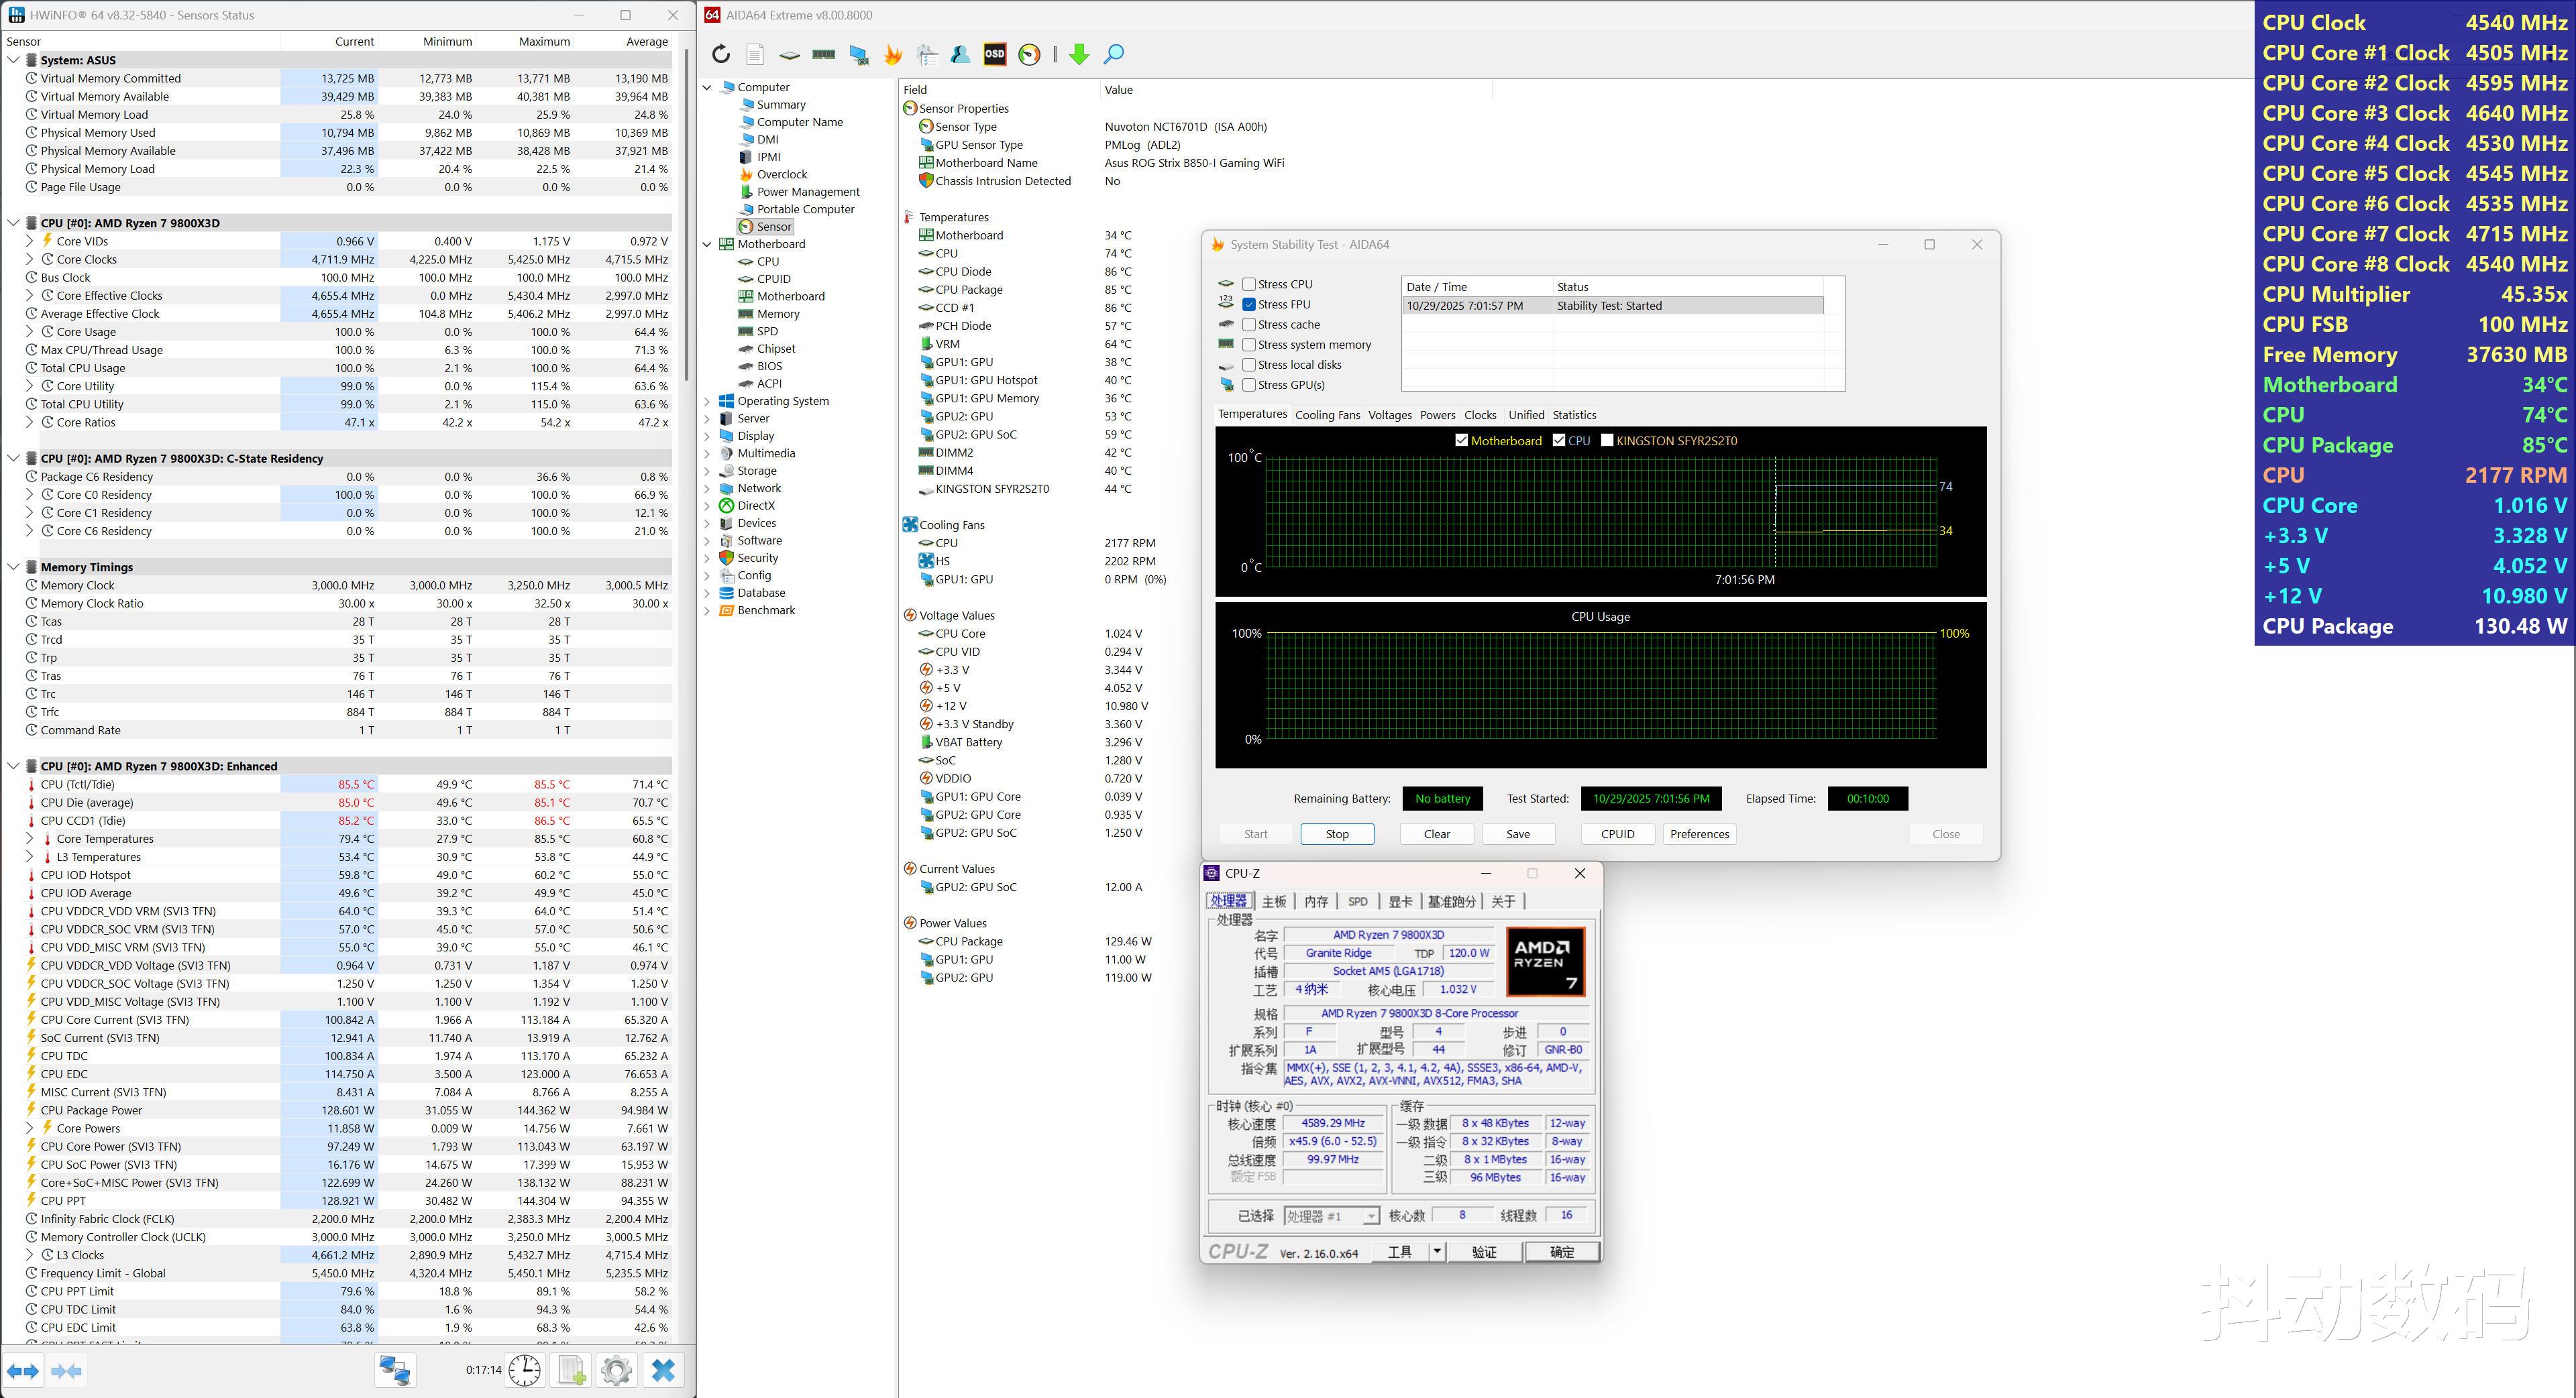
Task: Open the OSD panel toolbar icon
Action: point(994,55)
